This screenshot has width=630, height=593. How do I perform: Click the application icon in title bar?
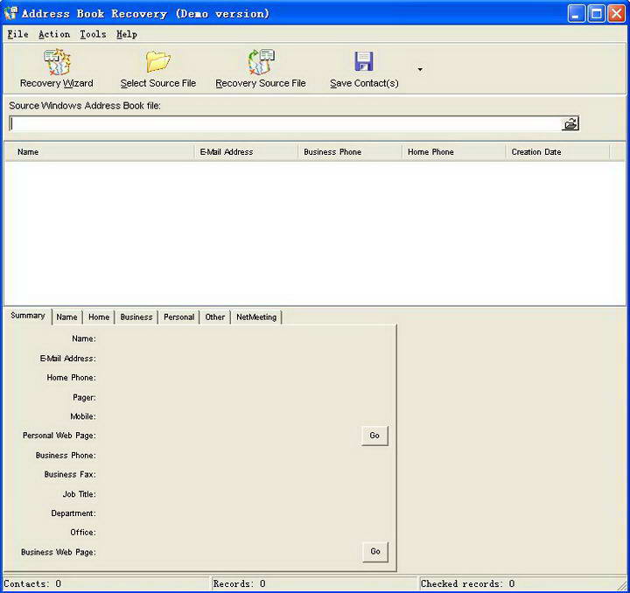[10, 13]
